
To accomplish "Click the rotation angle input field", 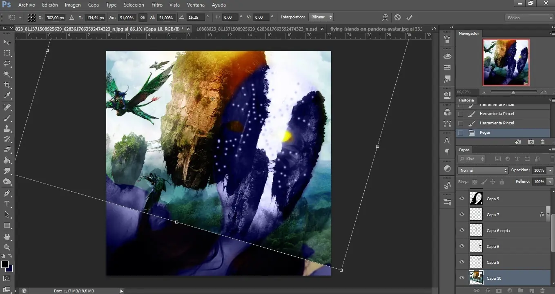I will [196, 18].
